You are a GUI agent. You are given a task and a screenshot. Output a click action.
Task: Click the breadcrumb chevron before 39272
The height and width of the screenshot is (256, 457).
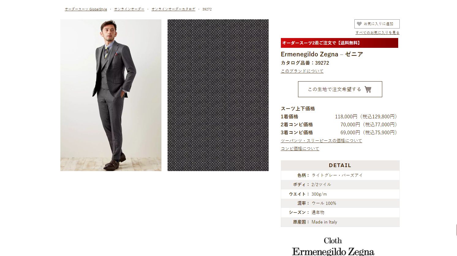click(199, 9)
